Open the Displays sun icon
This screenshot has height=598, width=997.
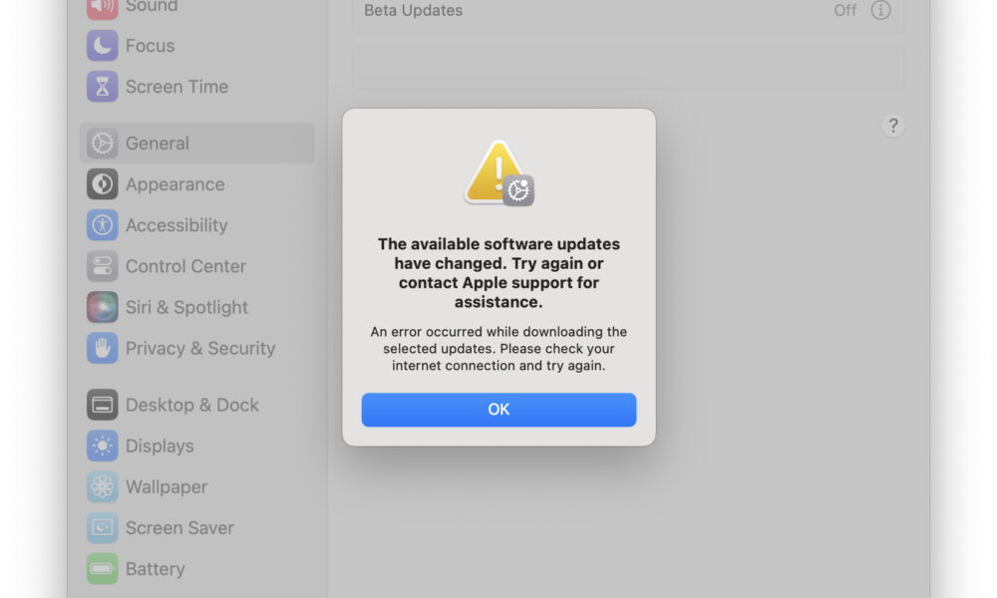click(x=103, y=447)
